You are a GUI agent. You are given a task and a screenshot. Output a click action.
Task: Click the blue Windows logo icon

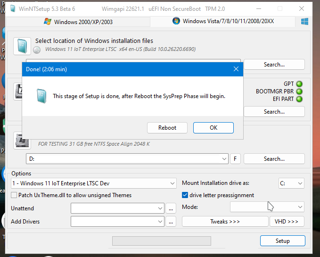pyautogui.click(x=304, y=21)
